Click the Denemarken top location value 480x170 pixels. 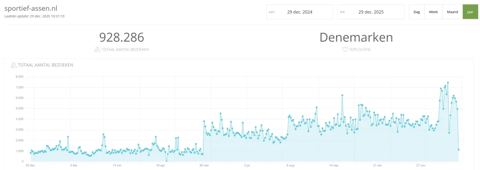(356, 37)
